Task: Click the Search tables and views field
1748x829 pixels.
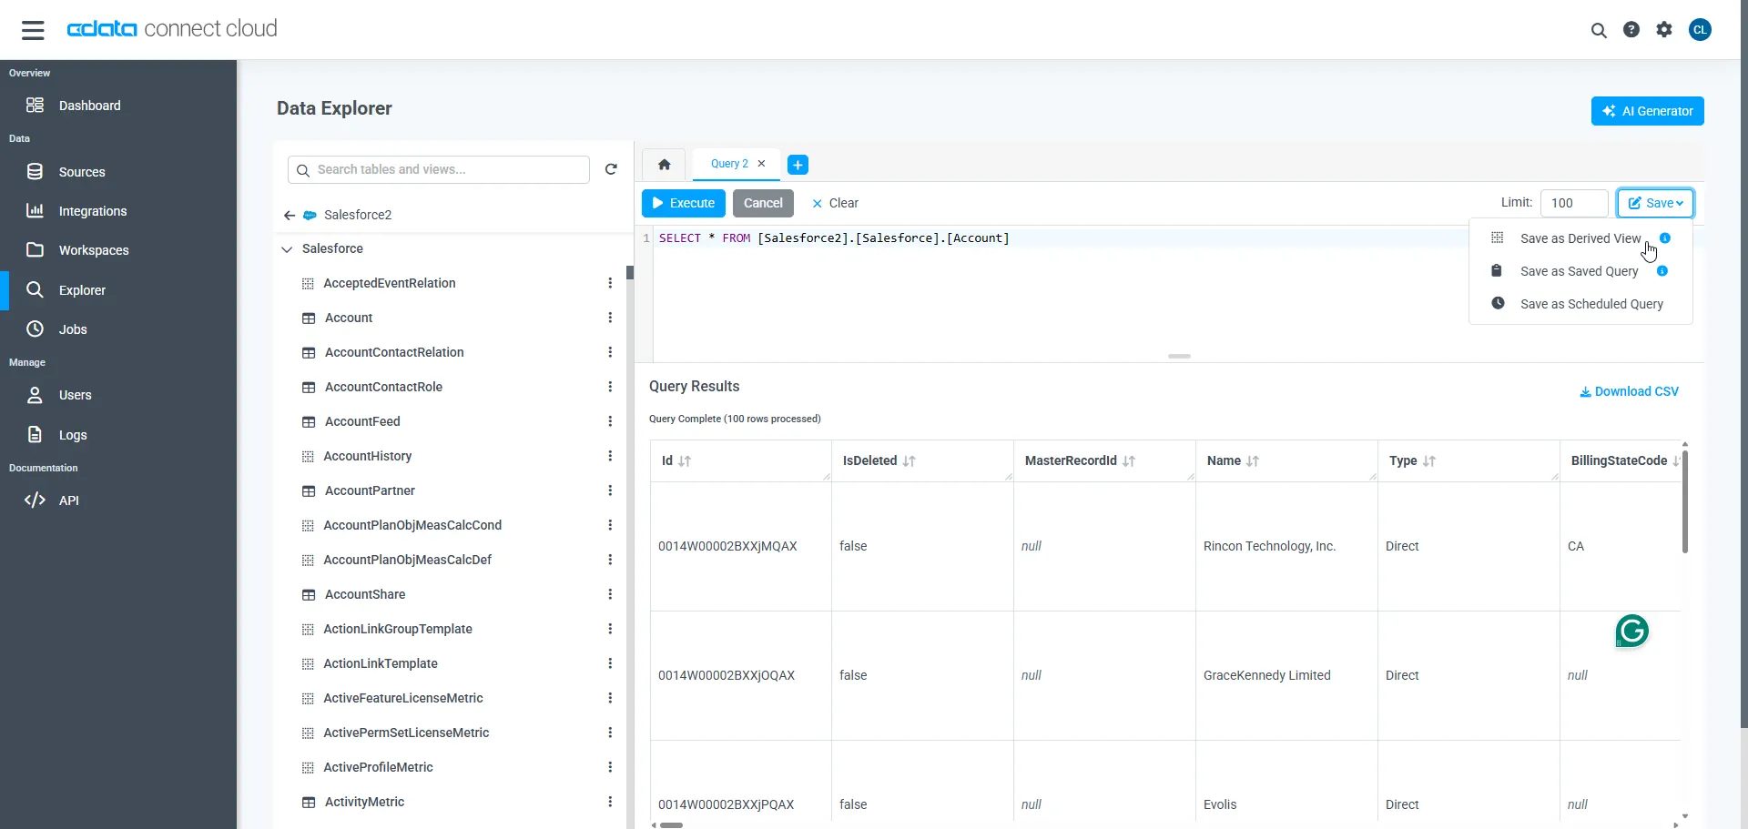Action: (x=438, y=169)
